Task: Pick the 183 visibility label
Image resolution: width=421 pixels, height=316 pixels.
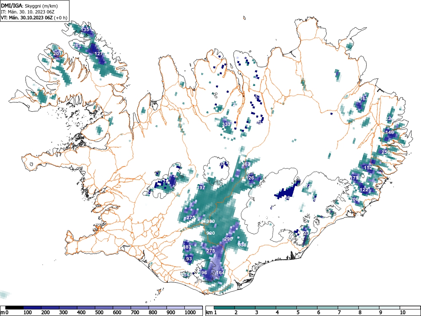Action: (187, 247)
